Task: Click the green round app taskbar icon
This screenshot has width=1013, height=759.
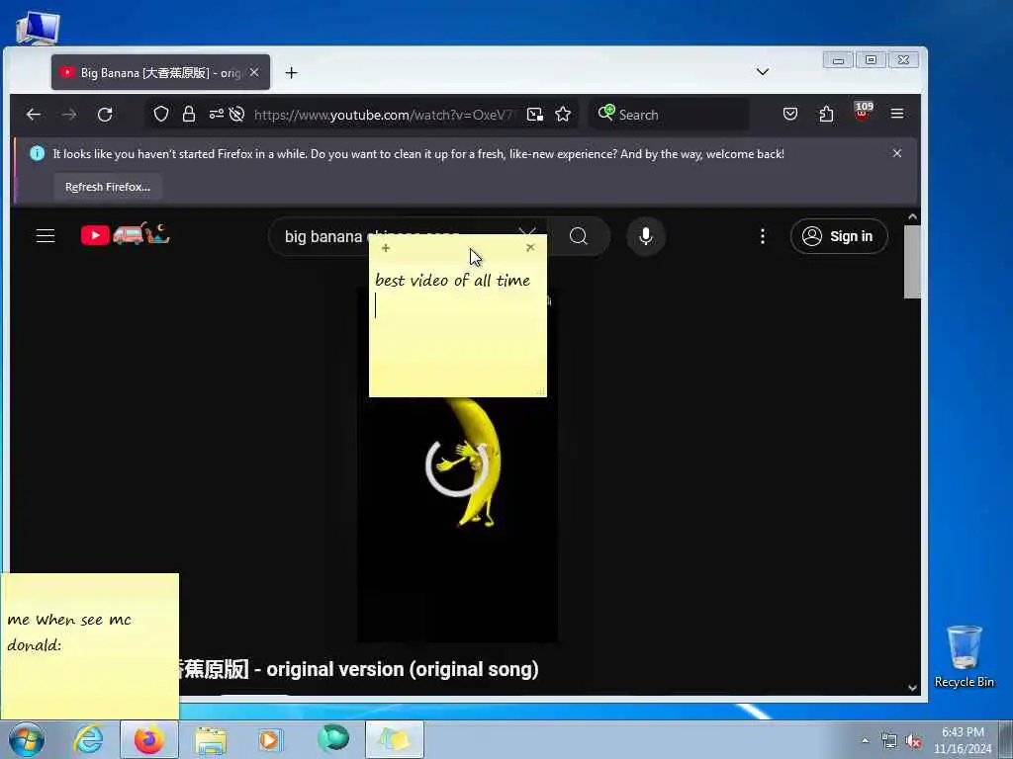Action: coord(333,739)
